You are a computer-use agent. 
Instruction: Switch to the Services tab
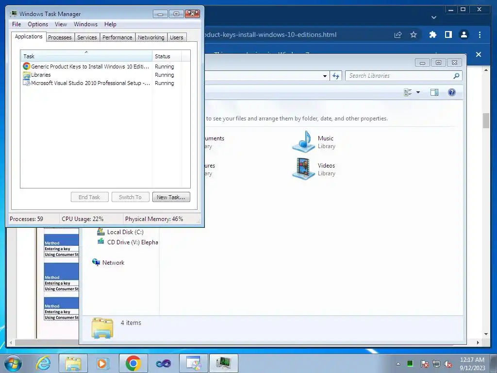(87, 37)
